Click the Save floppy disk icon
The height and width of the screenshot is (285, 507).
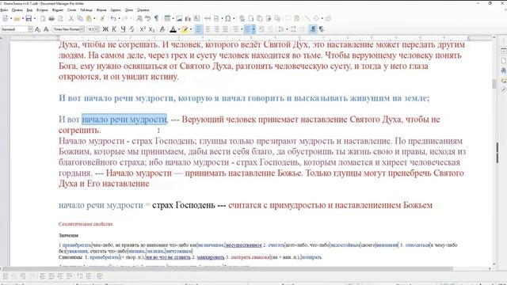[x=29, y=18]
